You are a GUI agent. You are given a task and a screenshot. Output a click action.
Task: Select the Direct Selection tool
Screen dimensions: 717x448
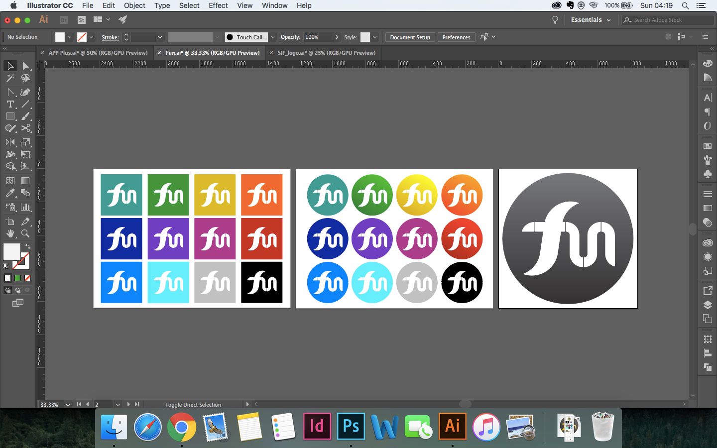25,66
